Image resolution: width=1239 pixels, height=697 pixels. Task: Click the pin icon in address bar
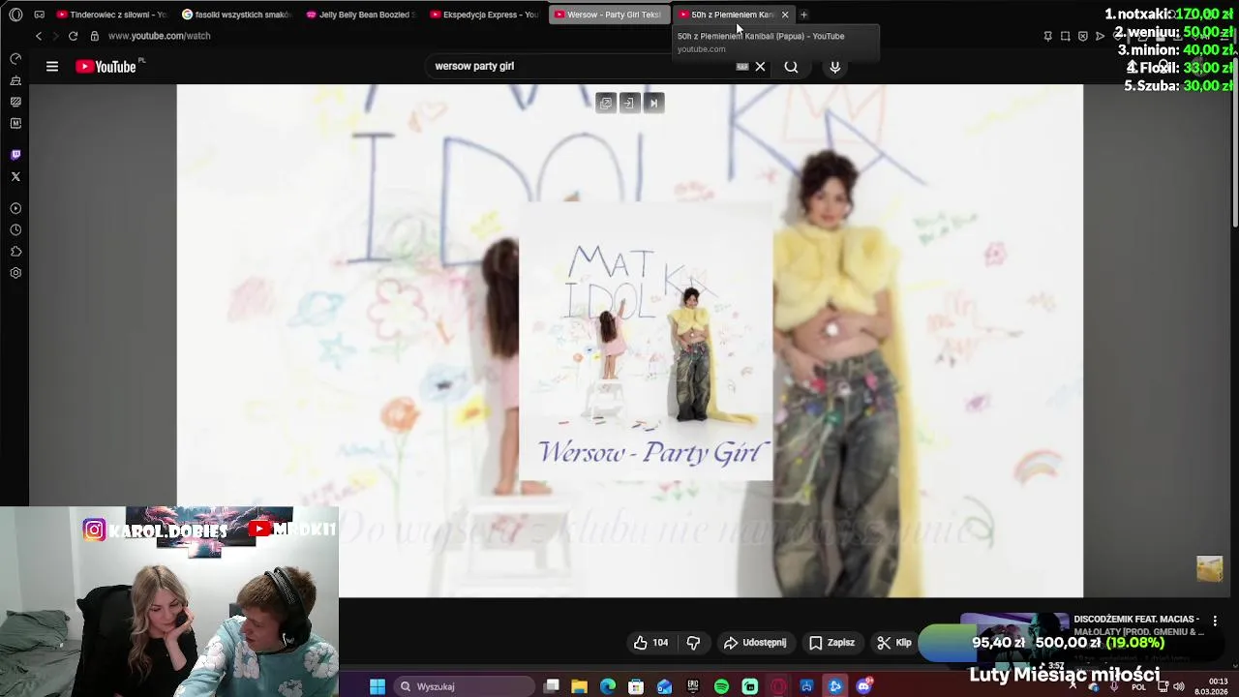tap(1047, 36)
